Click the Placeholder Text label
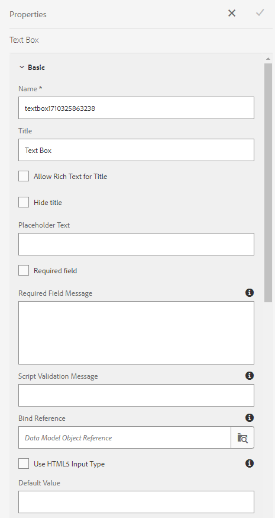The width and height of the screenshot is (275, 518). (x=44, y=225)
